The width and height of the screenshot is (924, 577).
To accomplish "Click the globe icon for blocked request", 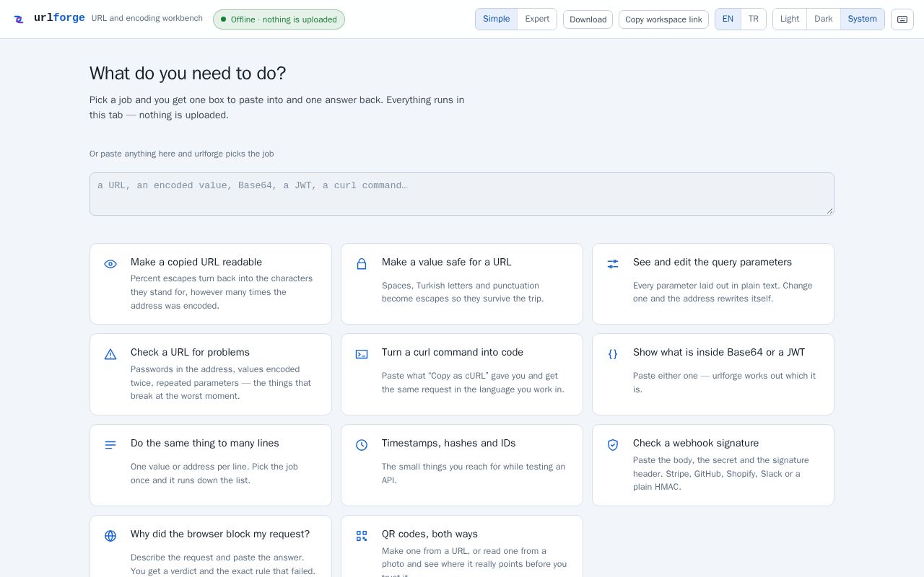I will click(110, 536).
